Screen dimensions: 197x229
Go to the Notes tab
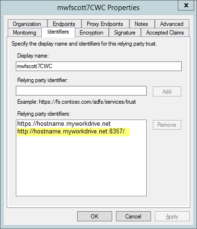pos(141,24)
